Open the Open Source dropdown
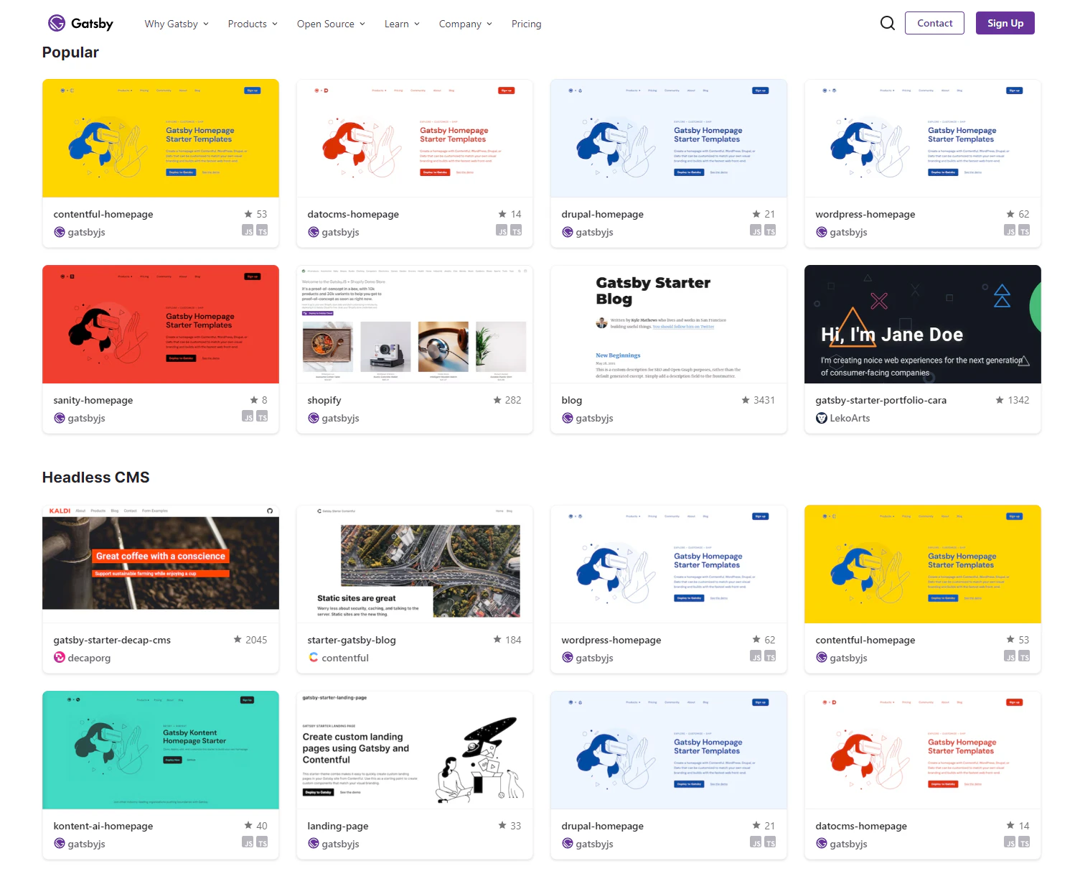 pyautogui.click(x=331, y=24)
